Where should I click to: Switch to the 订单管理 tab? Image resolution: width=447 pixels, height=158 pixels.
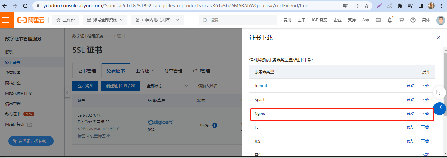coord(173,71)
